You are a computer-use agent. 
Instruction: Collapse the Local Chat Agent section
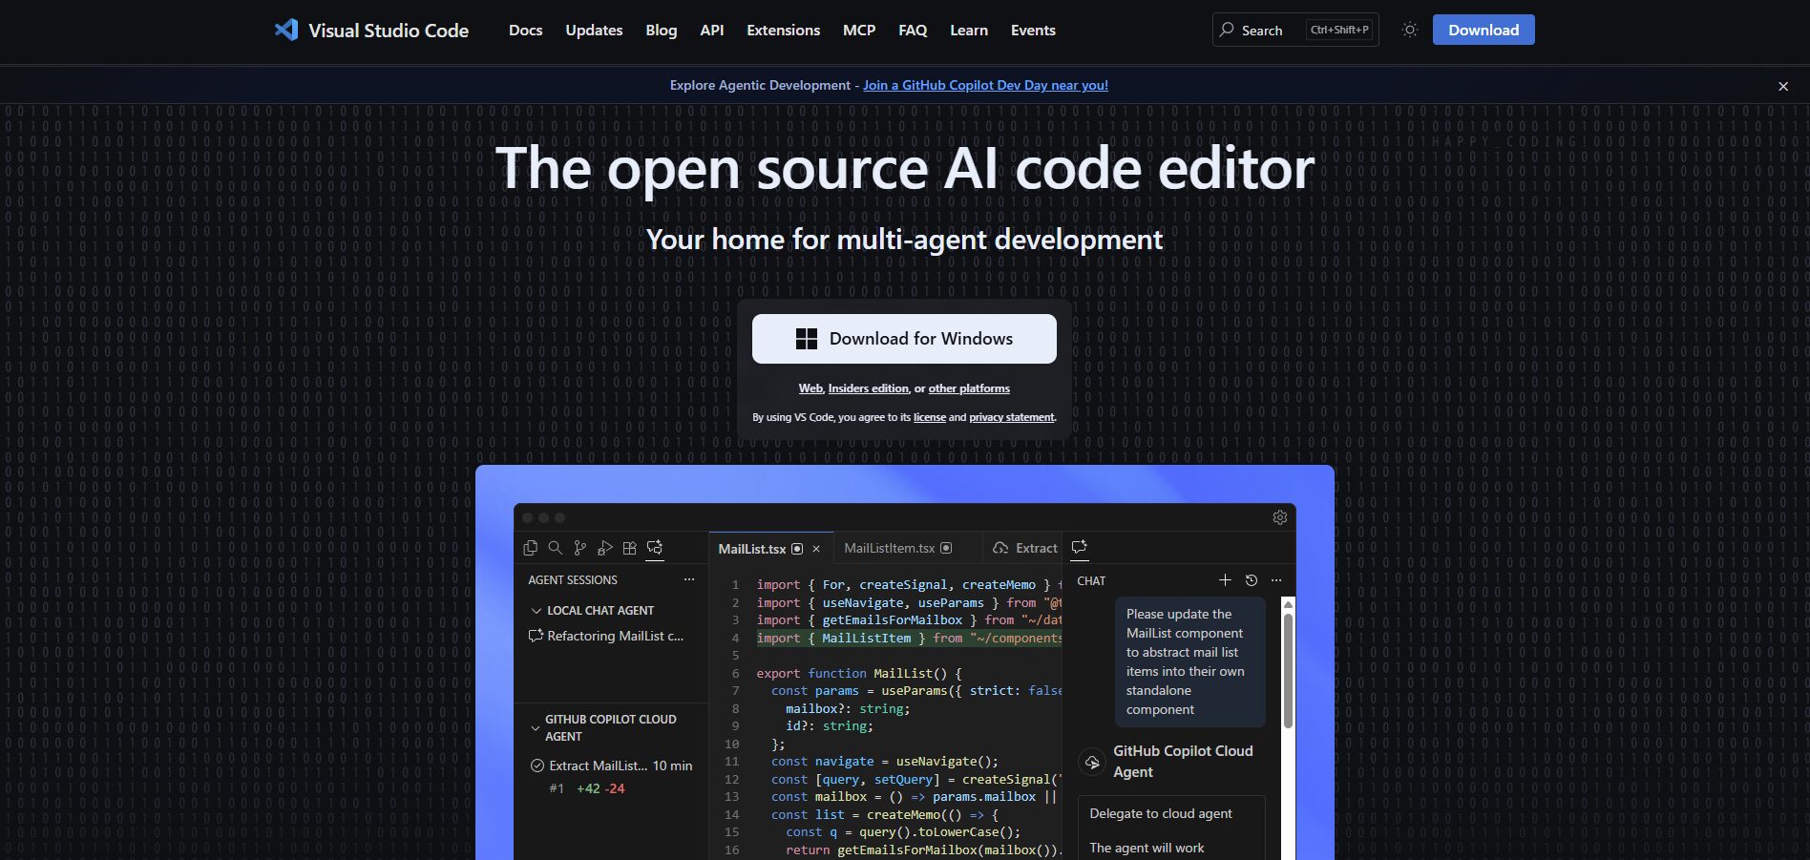pyautogui.click(x=536, y=611)
